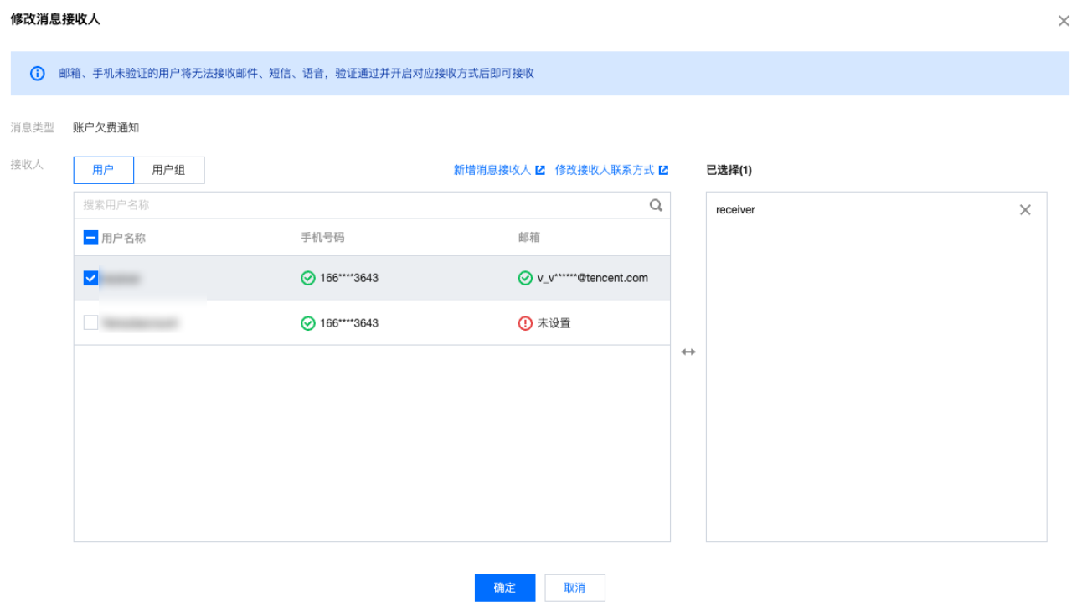Remove receiver with the X icon
Screen dimensions: 1082x607
(1024, 210)
